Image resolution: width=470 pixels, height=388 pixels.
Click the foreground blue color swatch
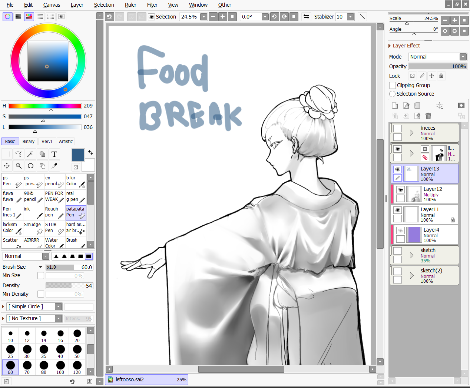[x=78, y=155]
